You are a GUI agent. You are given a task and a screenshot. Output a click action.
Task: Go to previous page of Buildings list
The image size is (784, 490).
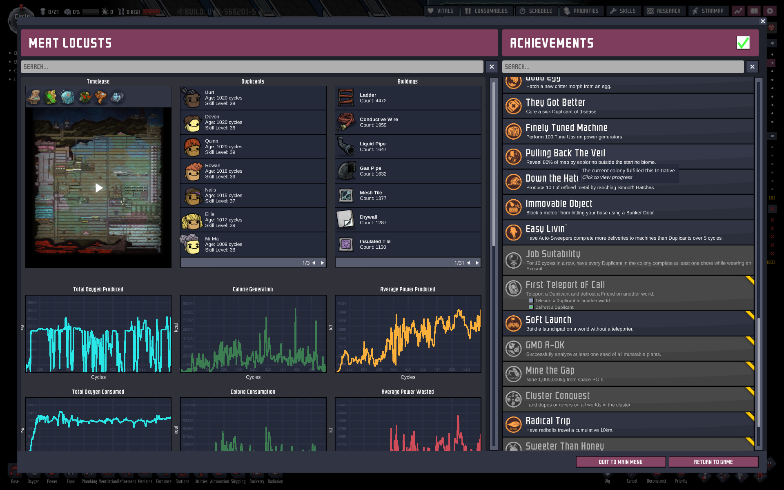[468, 263]
